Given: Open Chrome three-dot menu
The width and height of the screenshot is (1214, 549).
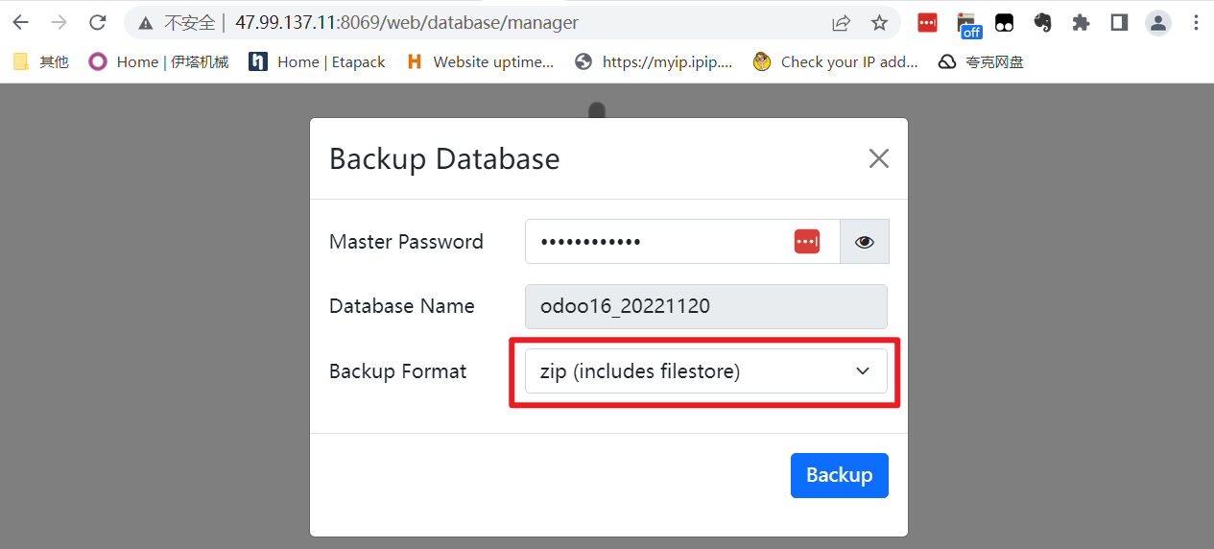Looking at the screenshot, I should pos(1196,22).
